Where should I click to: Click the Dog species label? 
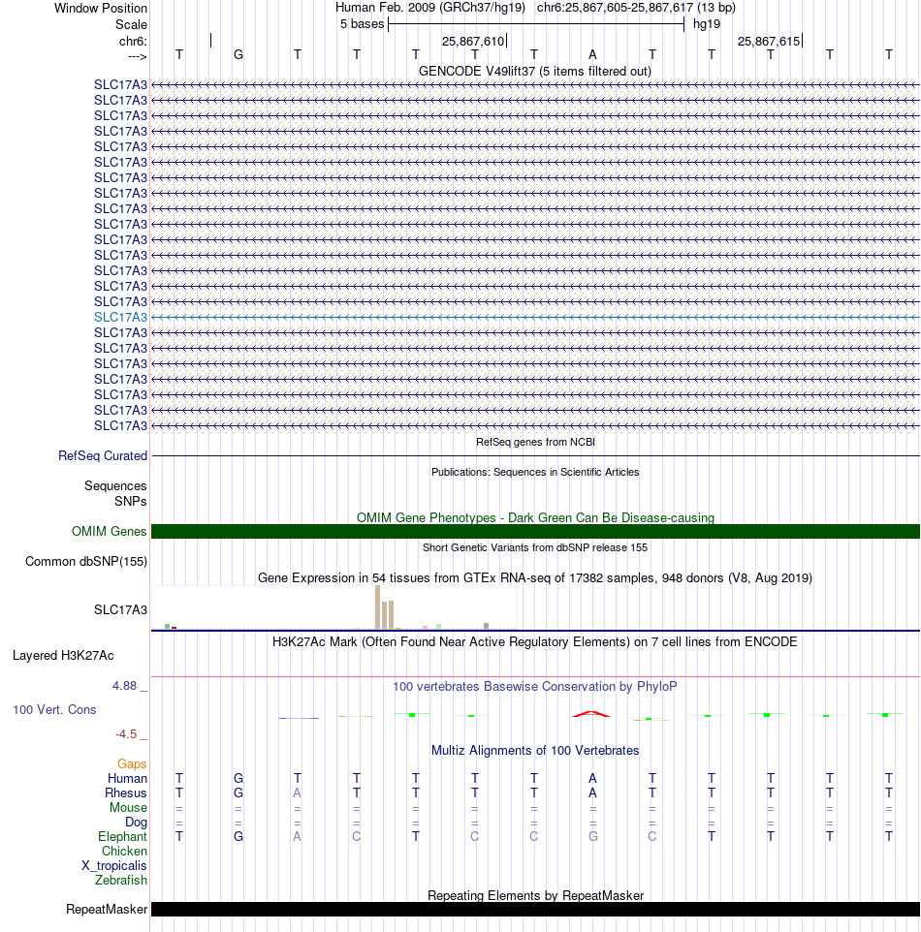coord(136,822)
